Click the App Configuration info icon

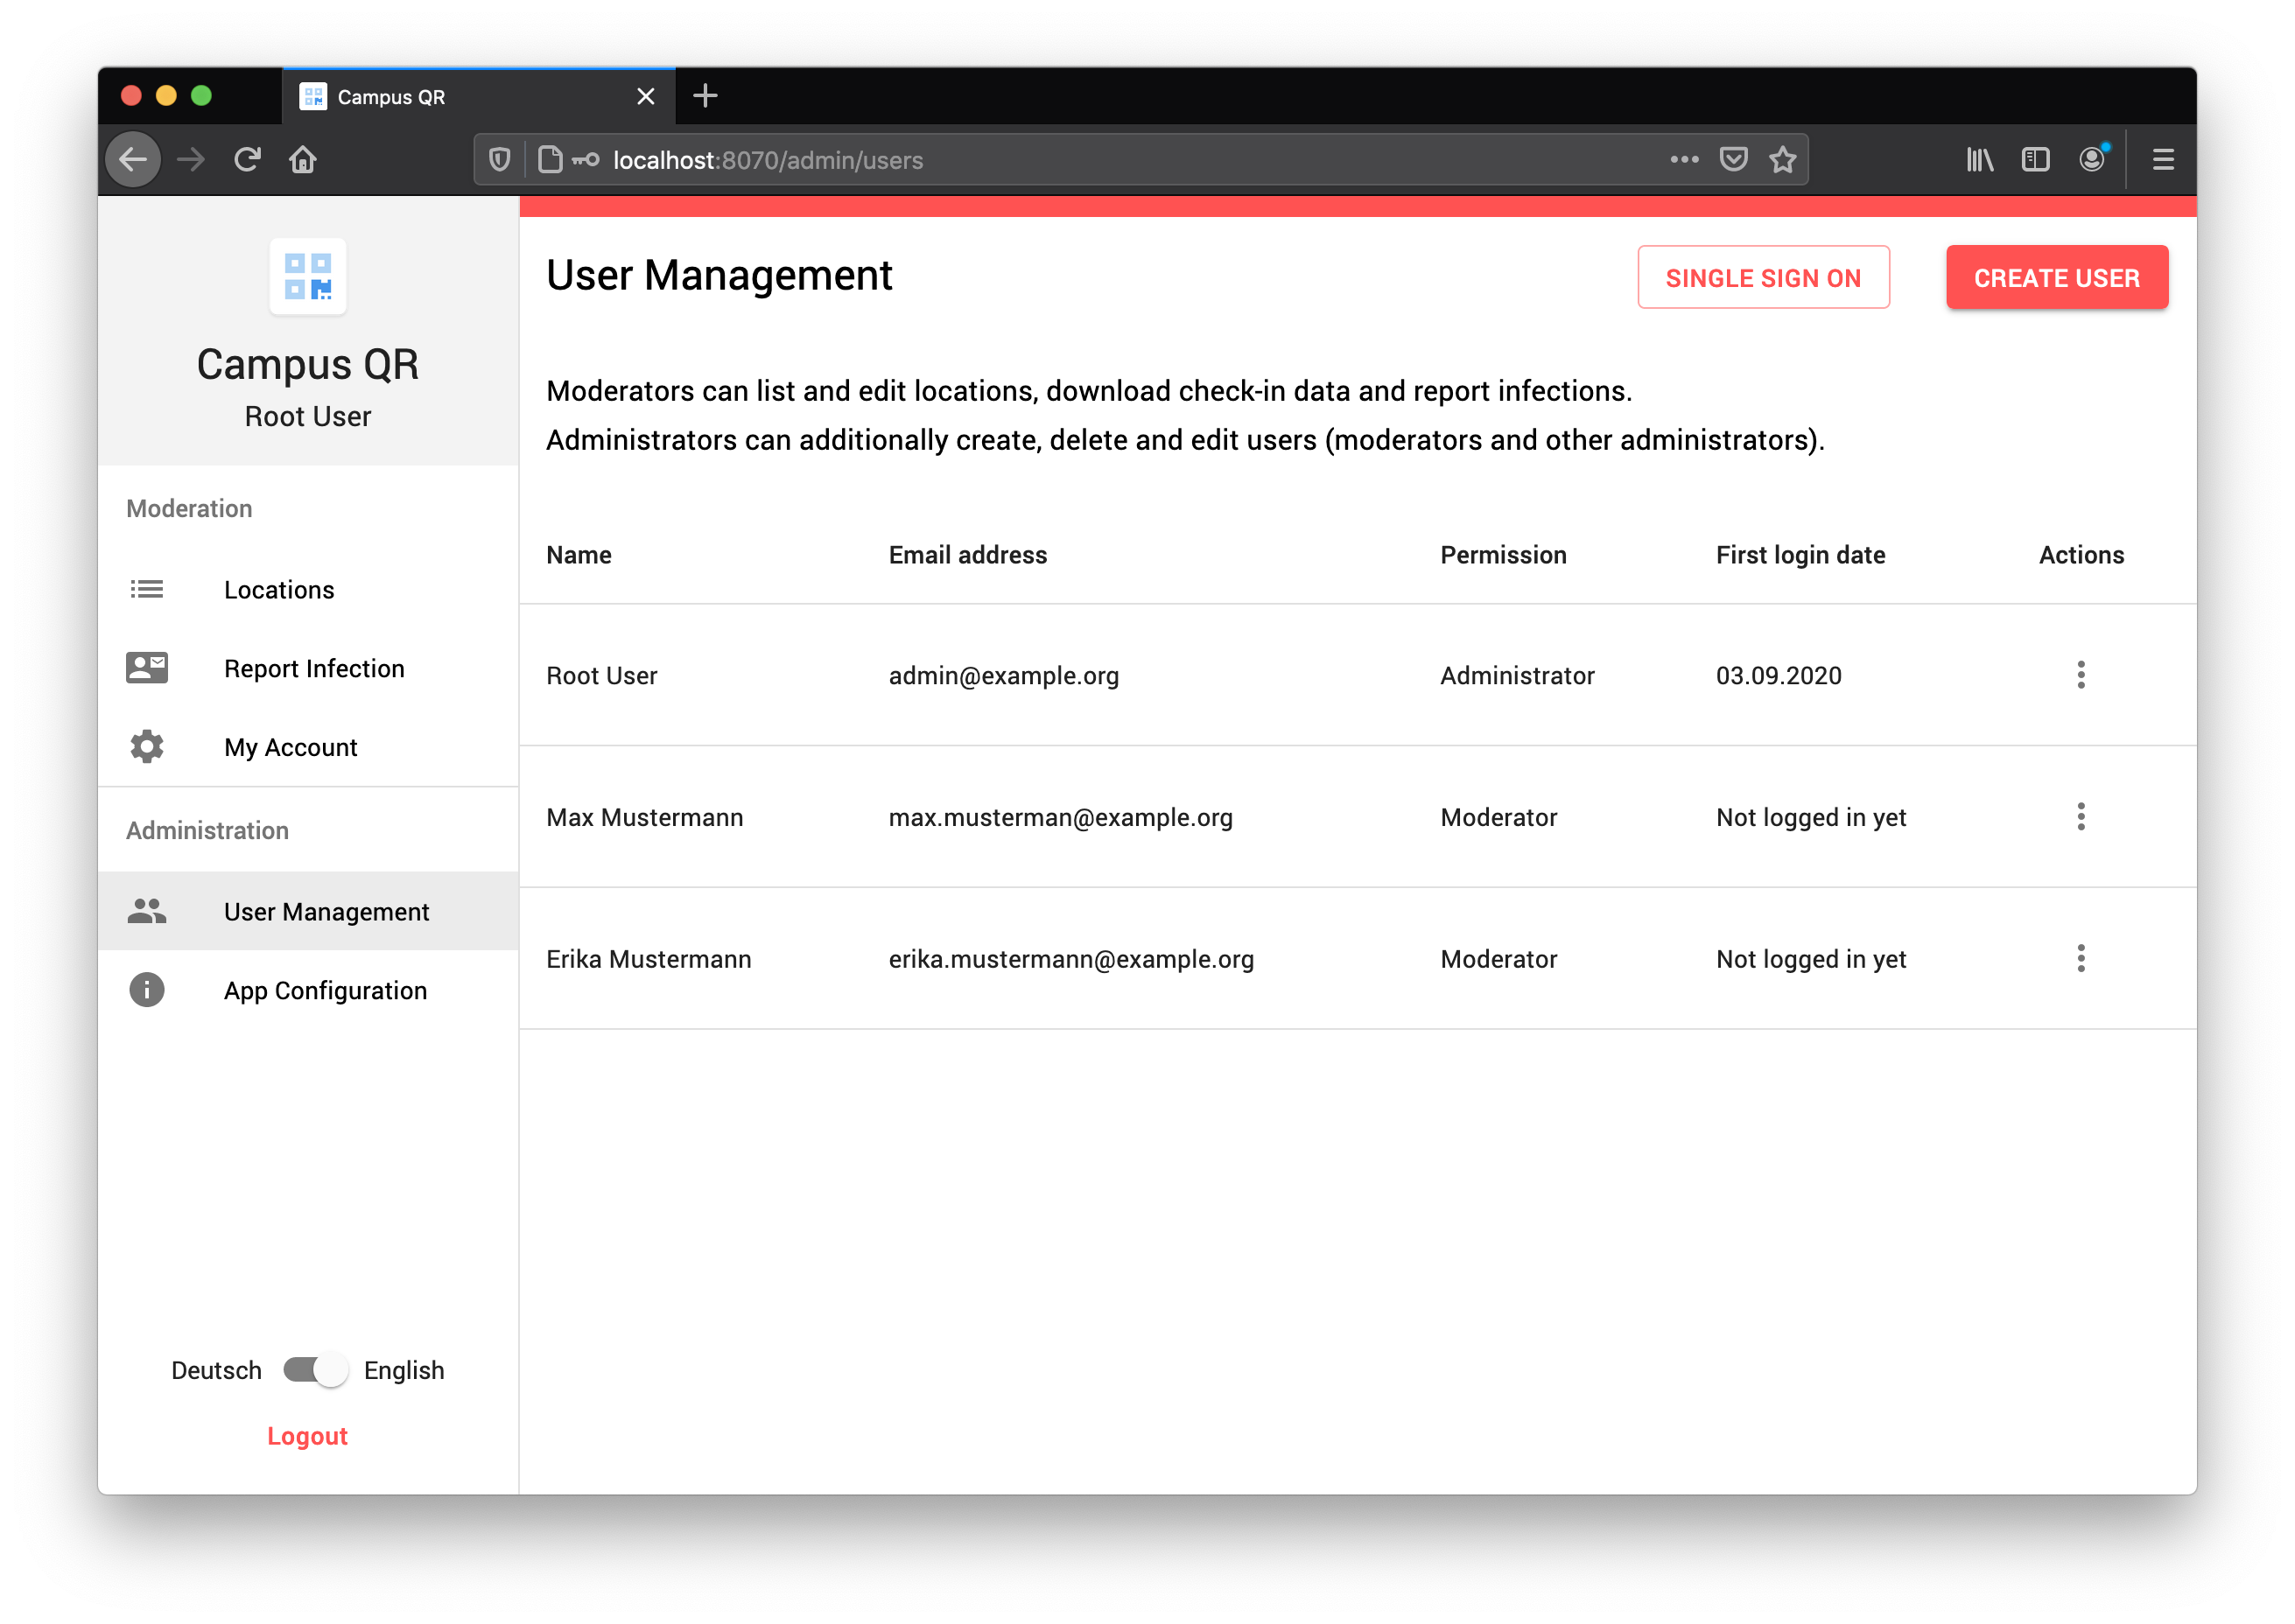point(144,990)
